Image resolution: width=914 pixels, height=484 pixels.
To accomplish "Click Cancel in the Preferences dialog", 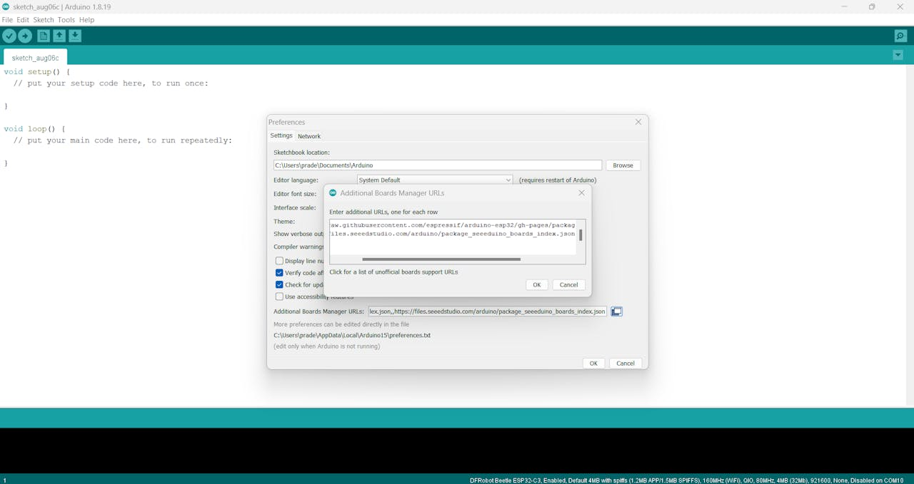I will (x=626, y=363).
